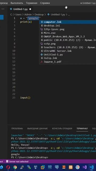Viewport: 96px width, 171px height.
Task: Click the google output line in terminal
Action: [x=15, y=154]
